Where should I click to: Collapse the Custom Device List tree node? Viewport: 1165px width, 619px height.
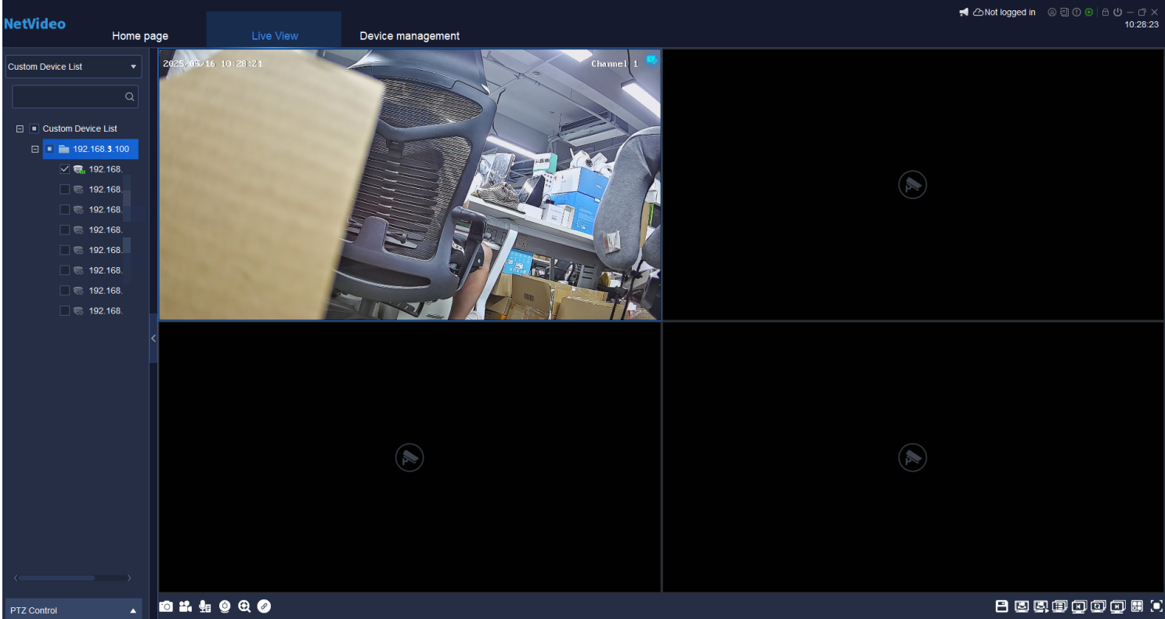20,129
